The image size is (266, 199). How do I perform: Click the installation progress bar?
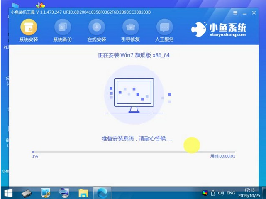click(x=133, y=152)
